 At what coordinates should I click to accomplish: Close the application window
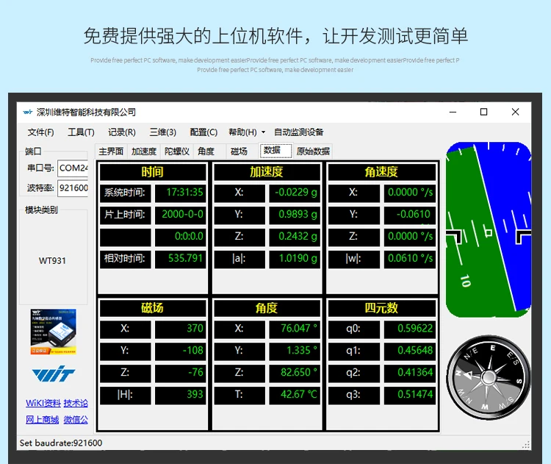click(515, 113)
